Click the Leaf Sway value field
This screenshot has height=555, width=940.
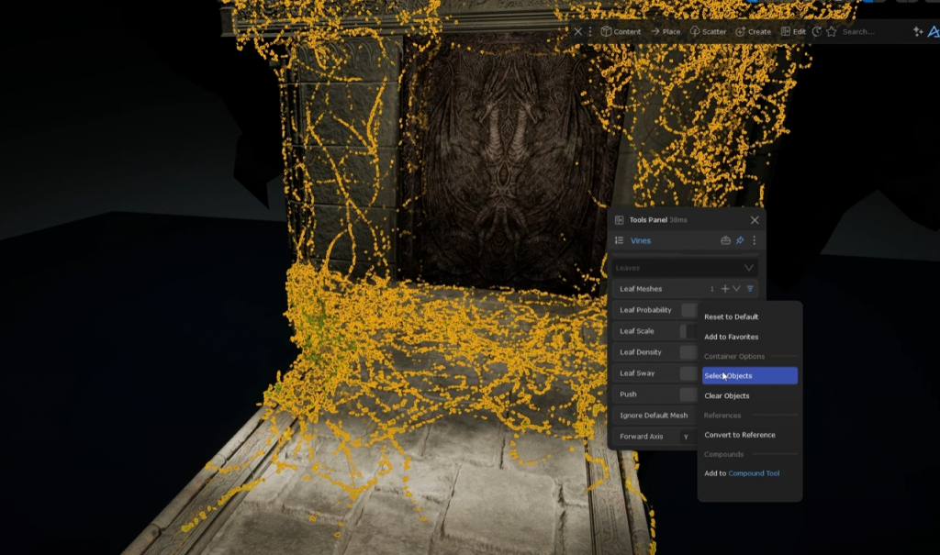[688, 373]
